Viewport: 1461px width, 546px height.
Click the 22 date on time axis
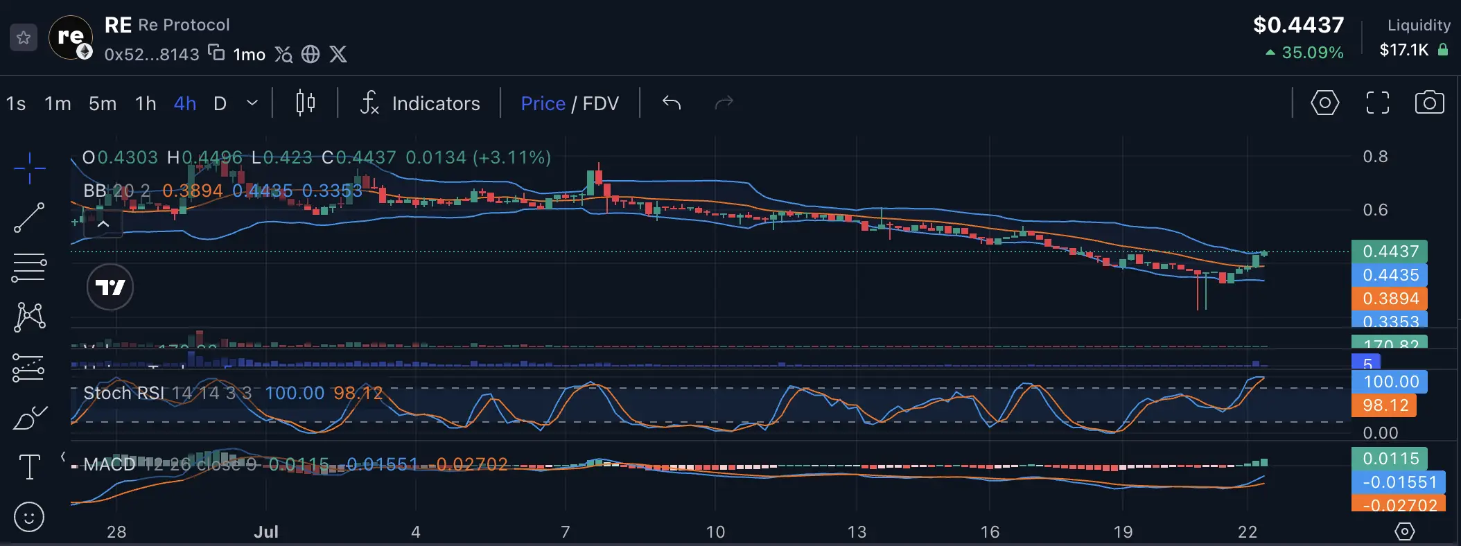click(x=1248, y=532)
